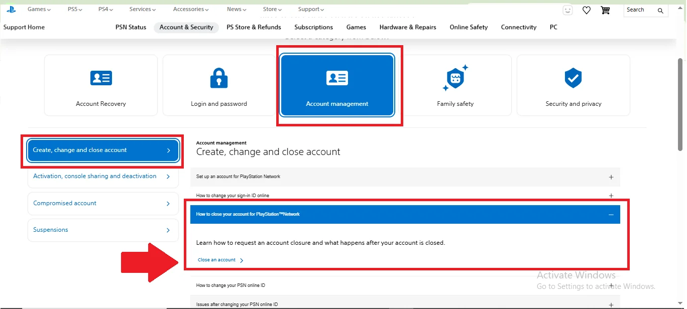
Task: Open the PS5 dropdown menu
Action: point(75,9)
